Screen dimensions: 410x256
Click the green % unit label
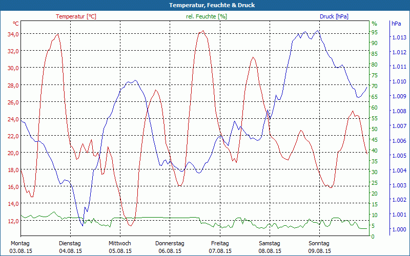pos(374,24)
